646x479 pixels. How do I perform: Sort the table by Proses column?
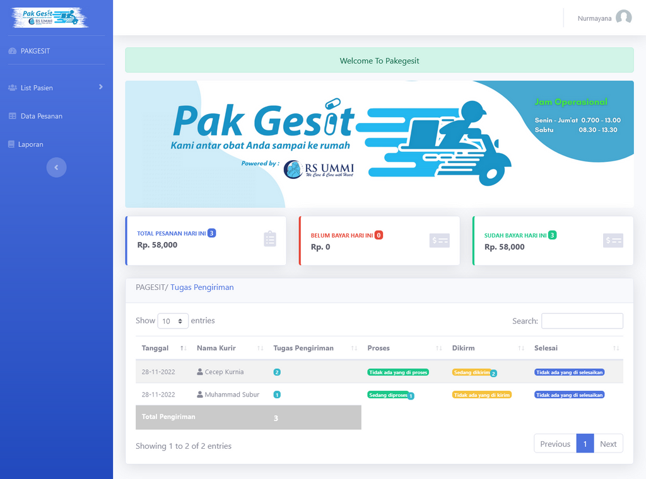point(404,348)
